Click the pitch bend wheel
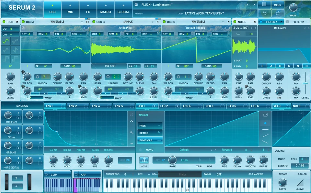The width and height of the screenshot is (311, 193). 7,182
